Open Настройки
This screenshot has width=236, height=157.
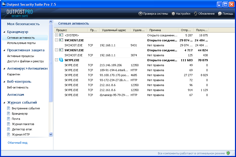181,14
